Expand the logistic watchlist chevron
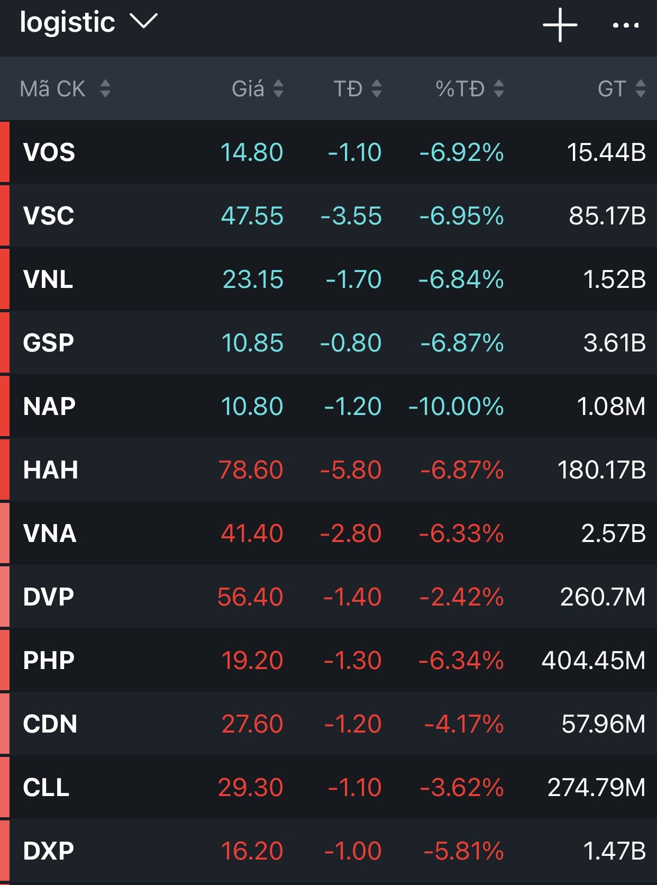The height and width of the screenshot is (885, 657). click(144, 22)
